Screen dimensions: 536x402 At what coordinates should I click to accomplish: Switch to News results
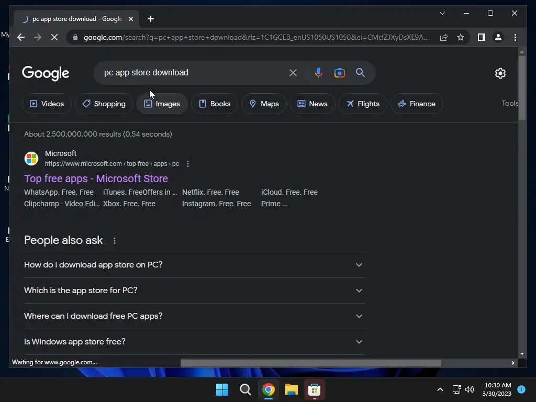point(312,104)
